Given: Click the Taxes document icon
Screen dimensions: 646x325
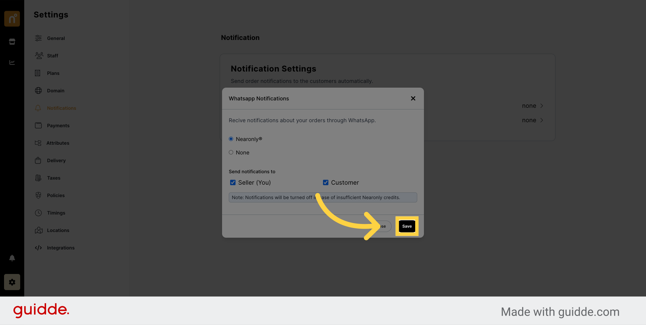Looking at the screenshot, I should 38,178.
